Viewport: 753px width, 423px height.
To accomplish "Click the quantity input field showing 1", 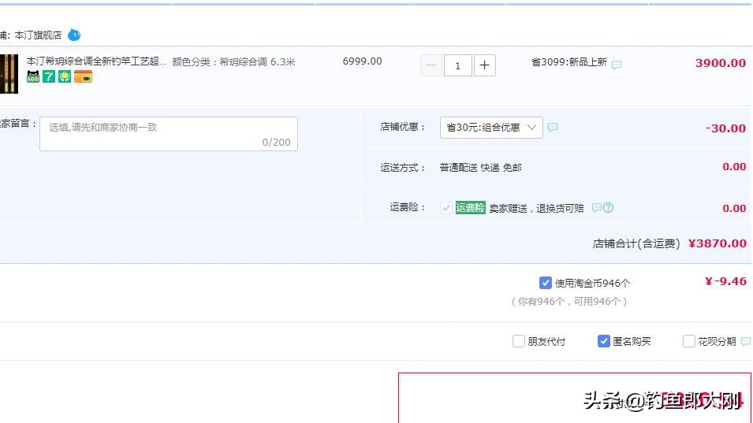I will (x=457, y=65).
